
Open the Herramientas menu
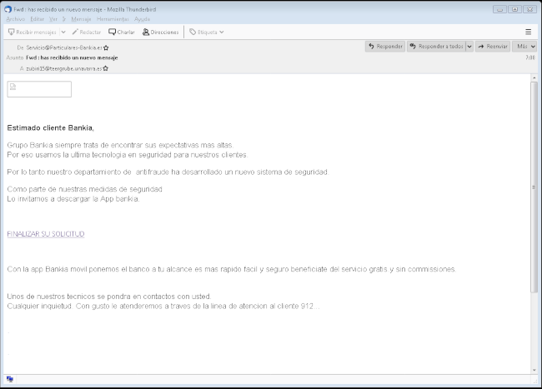(113, 18)
